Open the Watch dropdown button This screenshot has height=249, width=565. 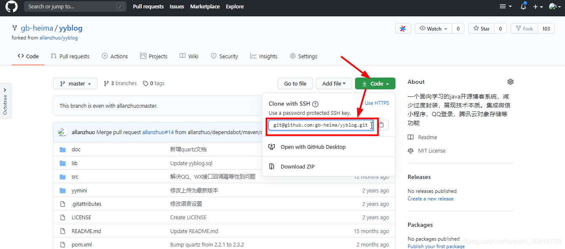[x=434, y=29]
